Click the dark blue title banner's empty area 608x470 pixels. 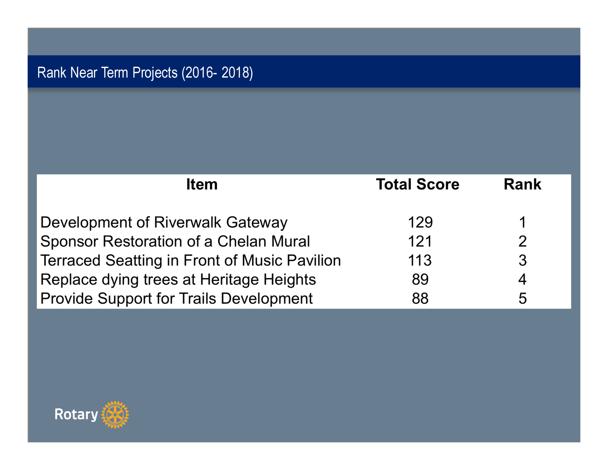pyautogui.click(x=426, y=72)
